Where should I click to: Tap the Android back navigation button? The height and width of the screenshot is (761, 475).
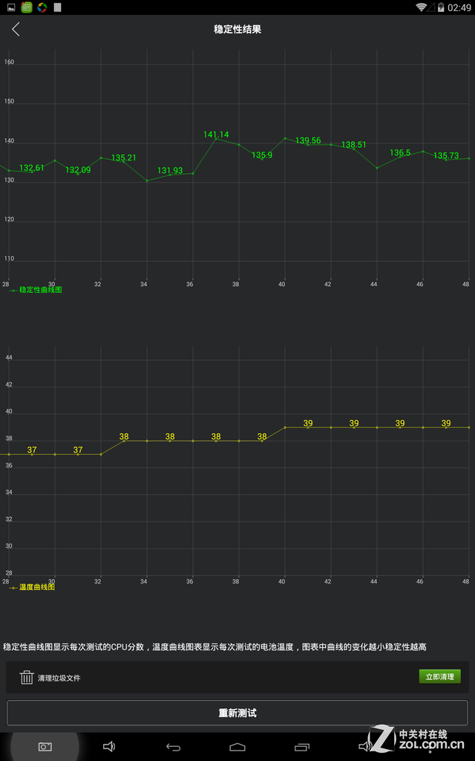click(x=173, y=746)
